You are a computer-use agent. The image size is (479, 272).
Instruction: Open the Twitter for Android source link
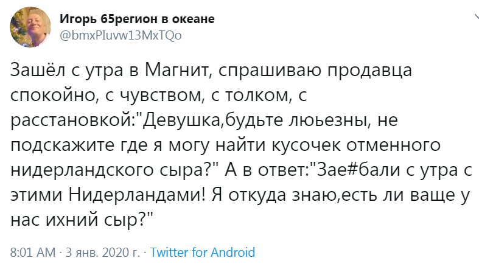[203, 253]
